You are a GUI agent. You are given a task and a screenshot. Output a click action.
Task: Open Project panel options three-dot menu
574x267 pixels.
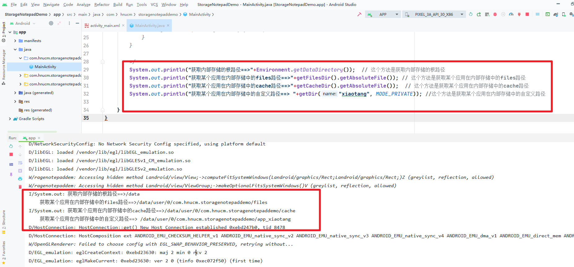point(69,23)
